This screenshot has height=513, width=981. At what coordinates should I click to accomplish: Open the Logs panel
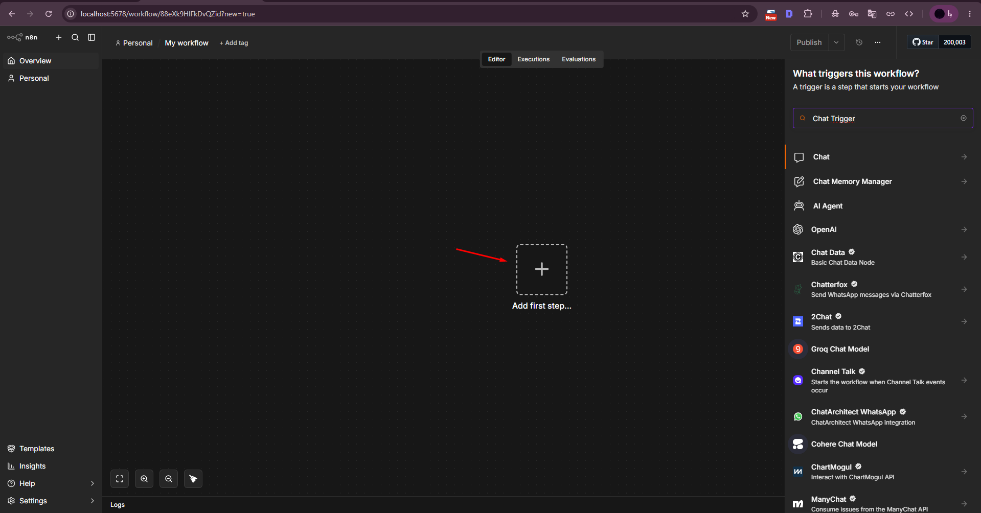[x=118, y=505]
